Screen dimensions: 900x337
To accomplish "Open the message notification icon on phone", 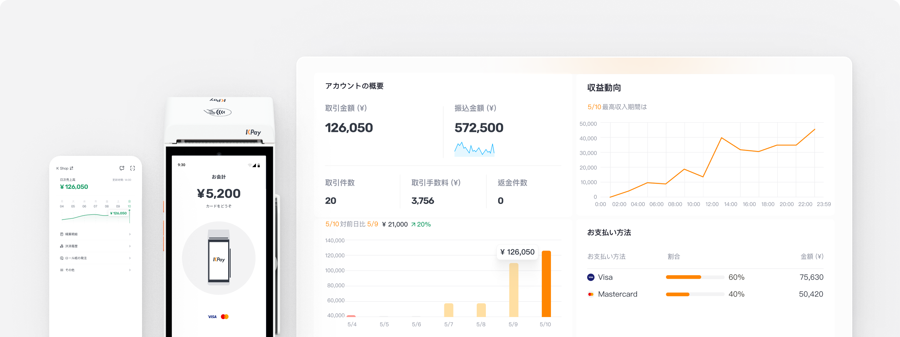I will click(x=122, y=168).
